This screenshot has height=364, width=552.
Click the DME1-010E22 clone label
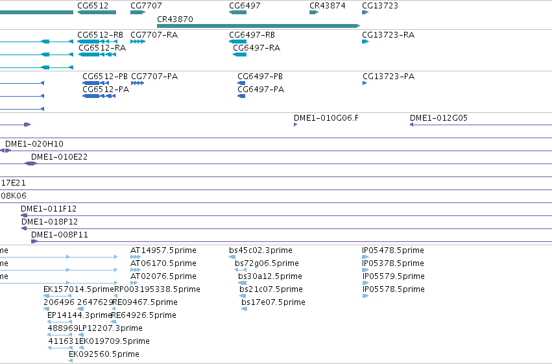tap(59, 156)
